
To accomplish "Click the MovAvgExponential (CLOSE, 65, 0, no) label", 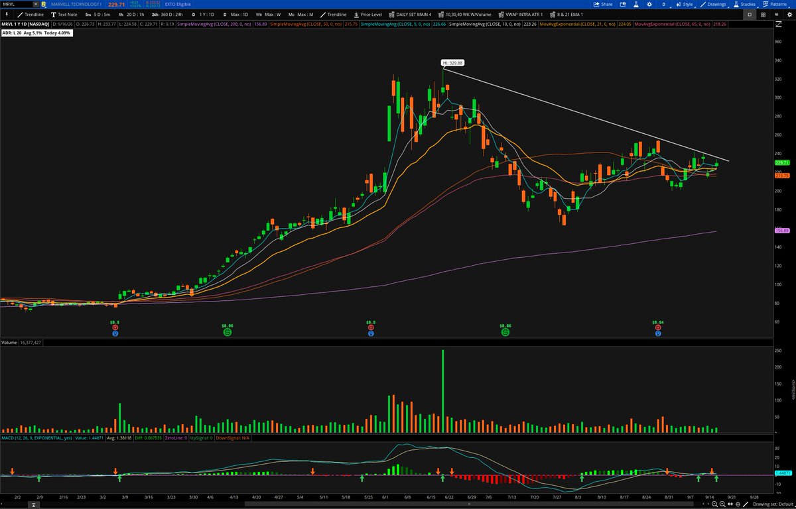I will (672, 23).
